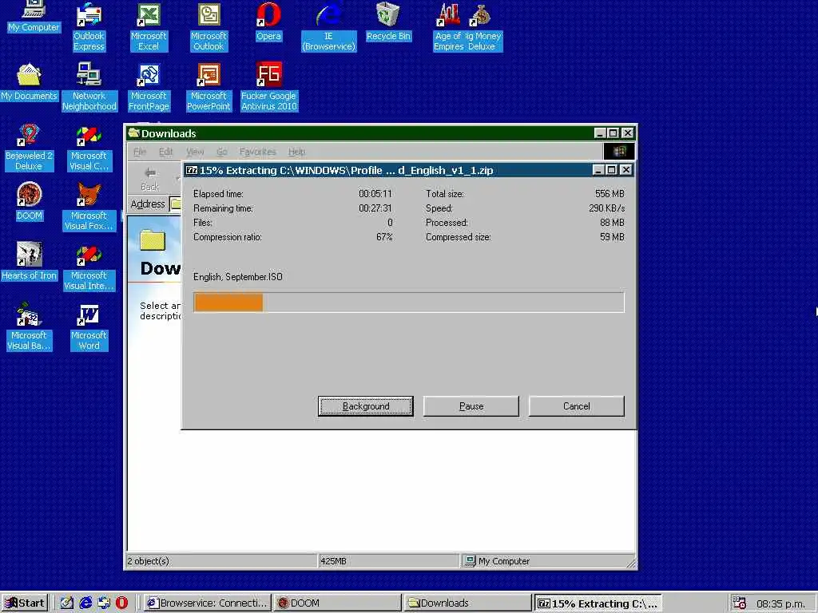Click Windows logo throbber in Downloads
Image resolution: width=818 pixels, height=613 pixels.
(x=619, y=151)
